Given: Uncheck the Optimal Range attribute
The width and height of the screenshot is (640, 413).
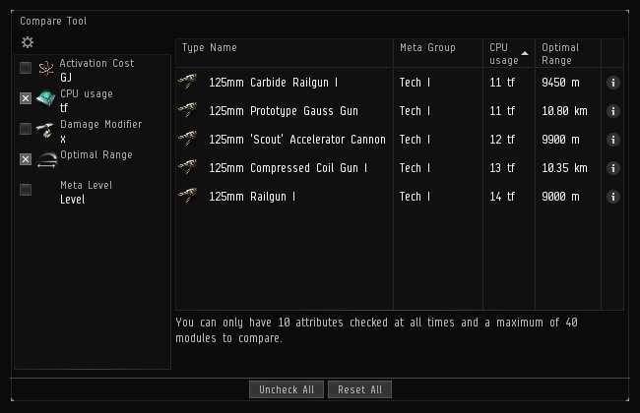Looking at the screenshot, I should pos(26,159).
